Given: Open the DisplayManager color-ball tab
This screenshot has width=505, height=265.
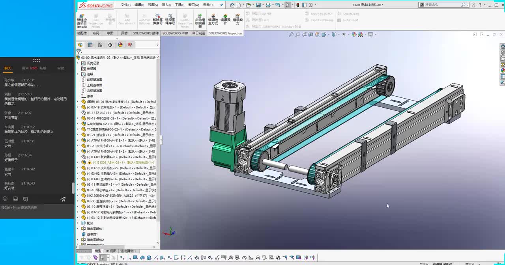Looking at the screenshot, I should click(120, 45).
